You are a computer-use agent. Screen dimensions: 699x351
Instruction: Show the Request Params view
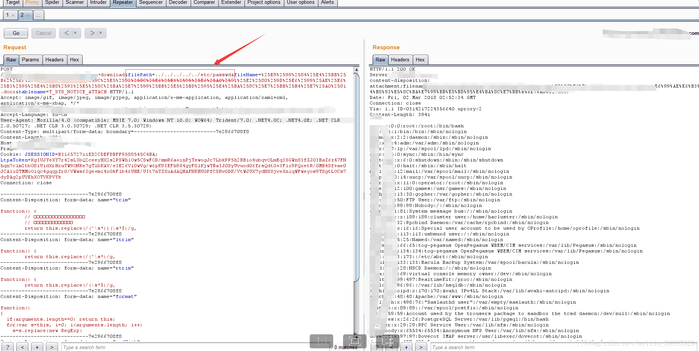(x=30, y=60)
